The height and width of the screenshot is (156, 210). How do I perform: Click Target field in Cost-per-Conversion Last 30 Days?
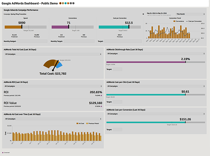click(x=118, y=130)
